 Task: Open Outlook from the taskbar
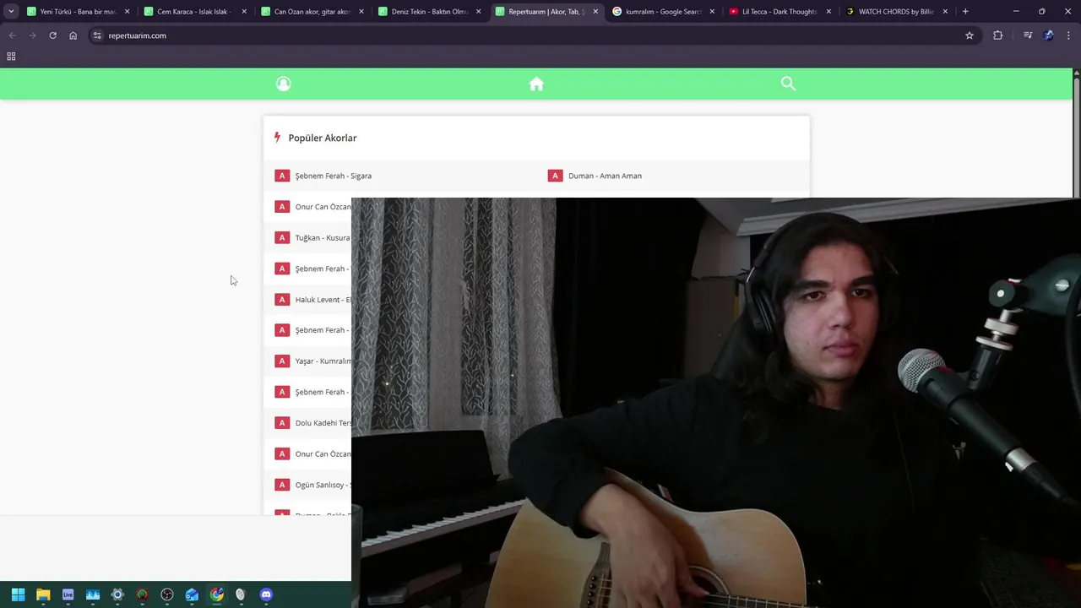[192, 594]
